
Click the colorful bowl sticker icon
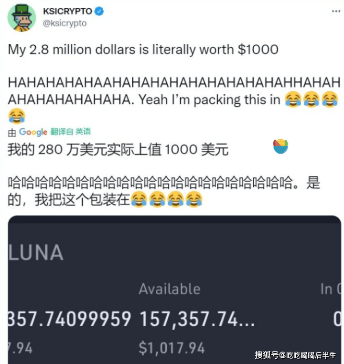(x=280, y=146)
